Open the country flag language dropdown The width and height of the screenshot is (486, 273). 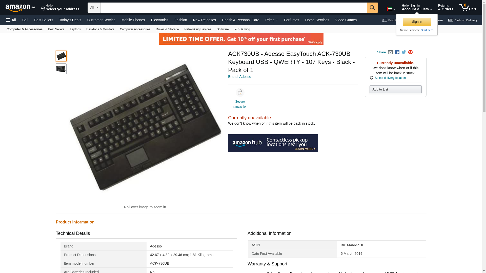coord(391,9)
